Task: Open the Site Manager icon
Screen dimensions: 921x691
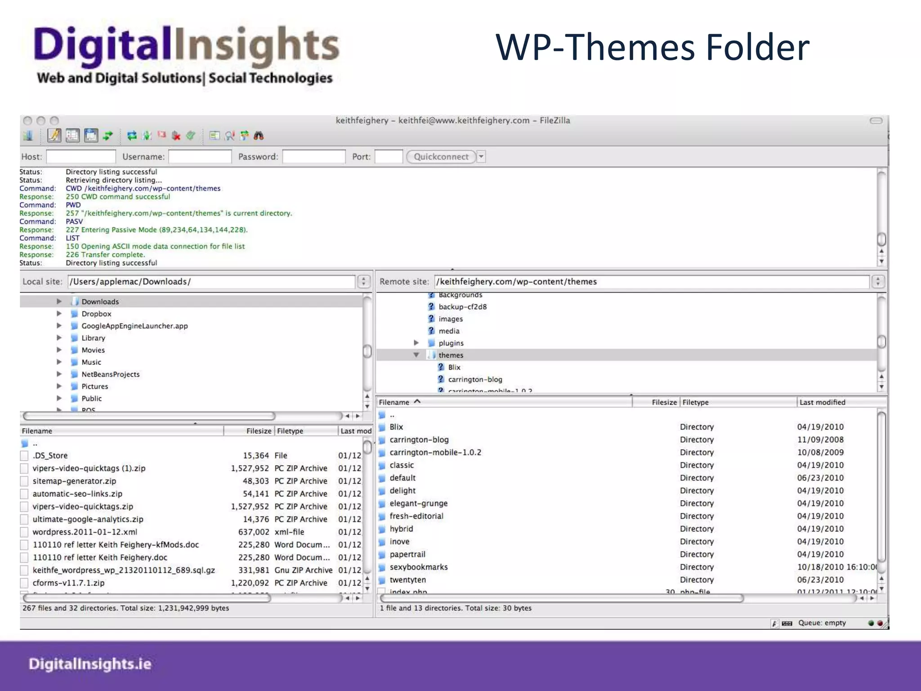Action: click(28, 135)
